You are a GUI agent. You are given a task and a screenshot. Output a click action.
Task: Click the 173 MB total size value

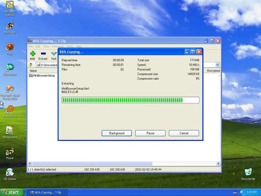(194, 60)
